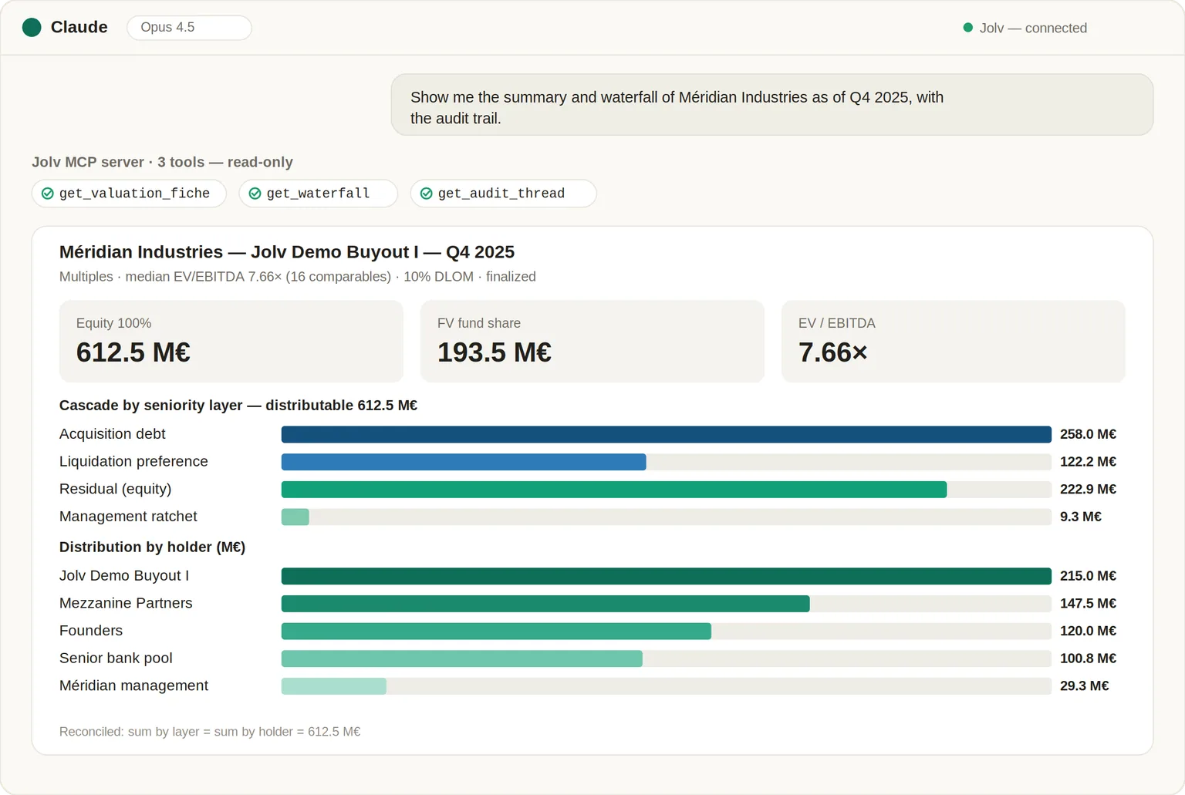Click the Mezzanine Partners holder label

click(126, 603)
